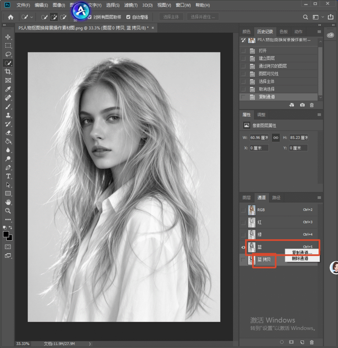Open the 文件(F) menu
The width and height of the screenshot is (338, 348).
(23, 5)
